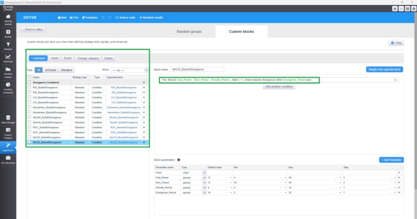Click the first top-right toolbar icon beside code icon

395,9
